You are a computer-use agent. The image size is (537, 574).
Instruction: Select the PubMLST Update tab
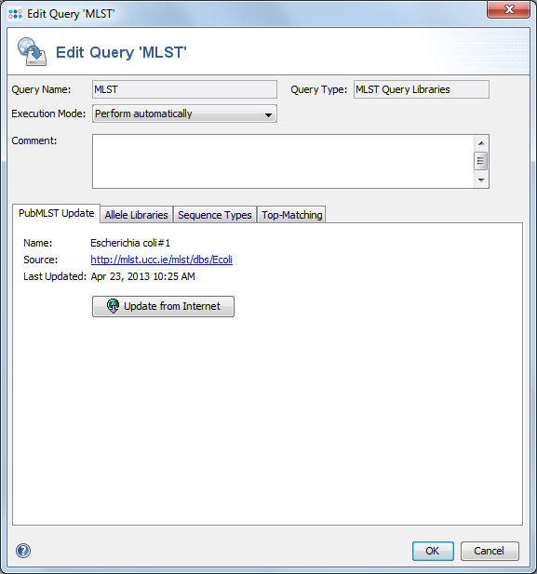pos(57,213)
